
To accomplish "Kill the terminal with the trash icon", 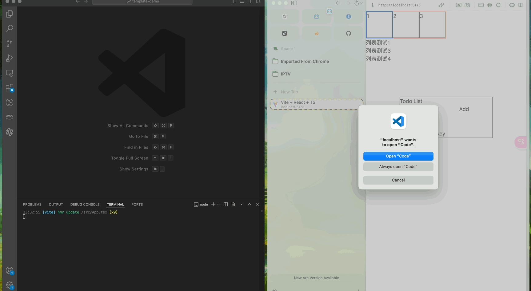I will [233, 204].
